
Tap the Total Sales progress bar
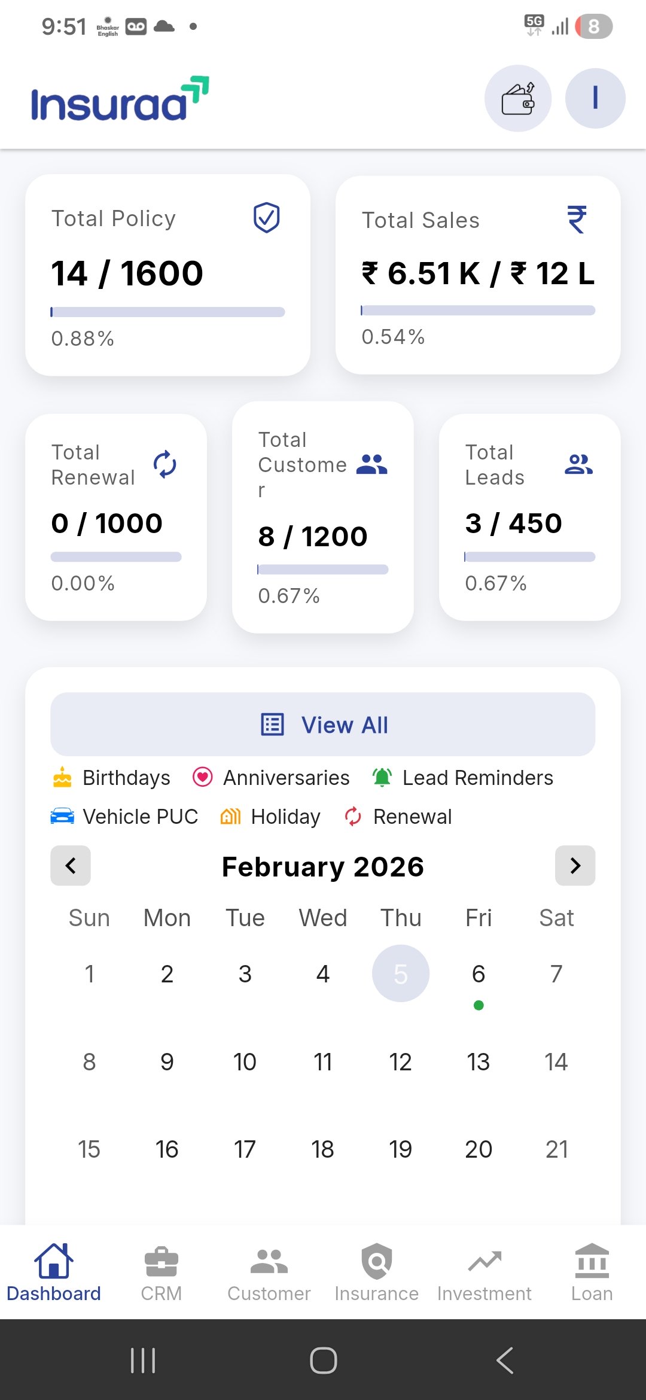pos(478,311)
